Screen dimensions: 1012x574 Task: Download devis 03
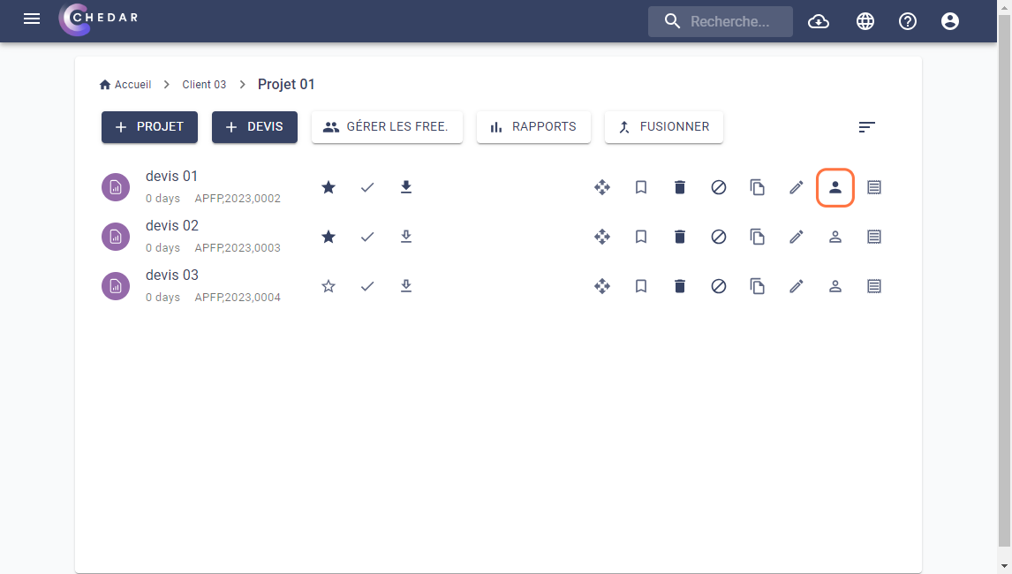[406, 286]
